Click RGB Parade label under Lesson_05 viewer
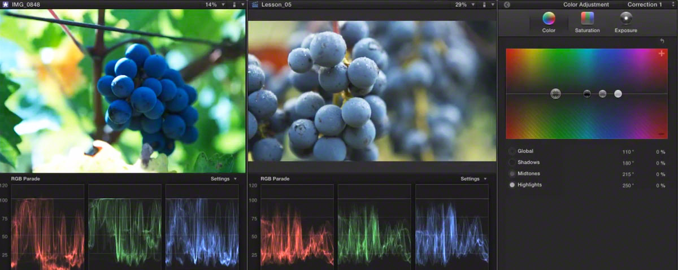The height and width of the screenshot is (270, 678). tap(275, 179)
